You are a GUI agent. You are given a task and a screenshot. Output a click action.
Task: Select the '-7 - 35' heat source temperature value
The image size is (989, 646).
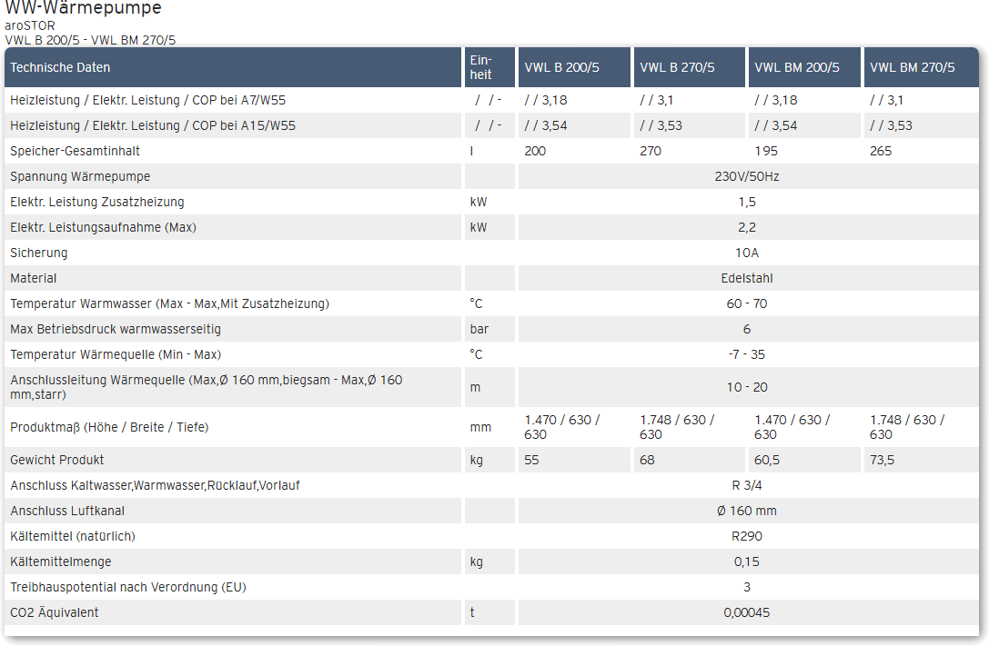click(747, 354)
